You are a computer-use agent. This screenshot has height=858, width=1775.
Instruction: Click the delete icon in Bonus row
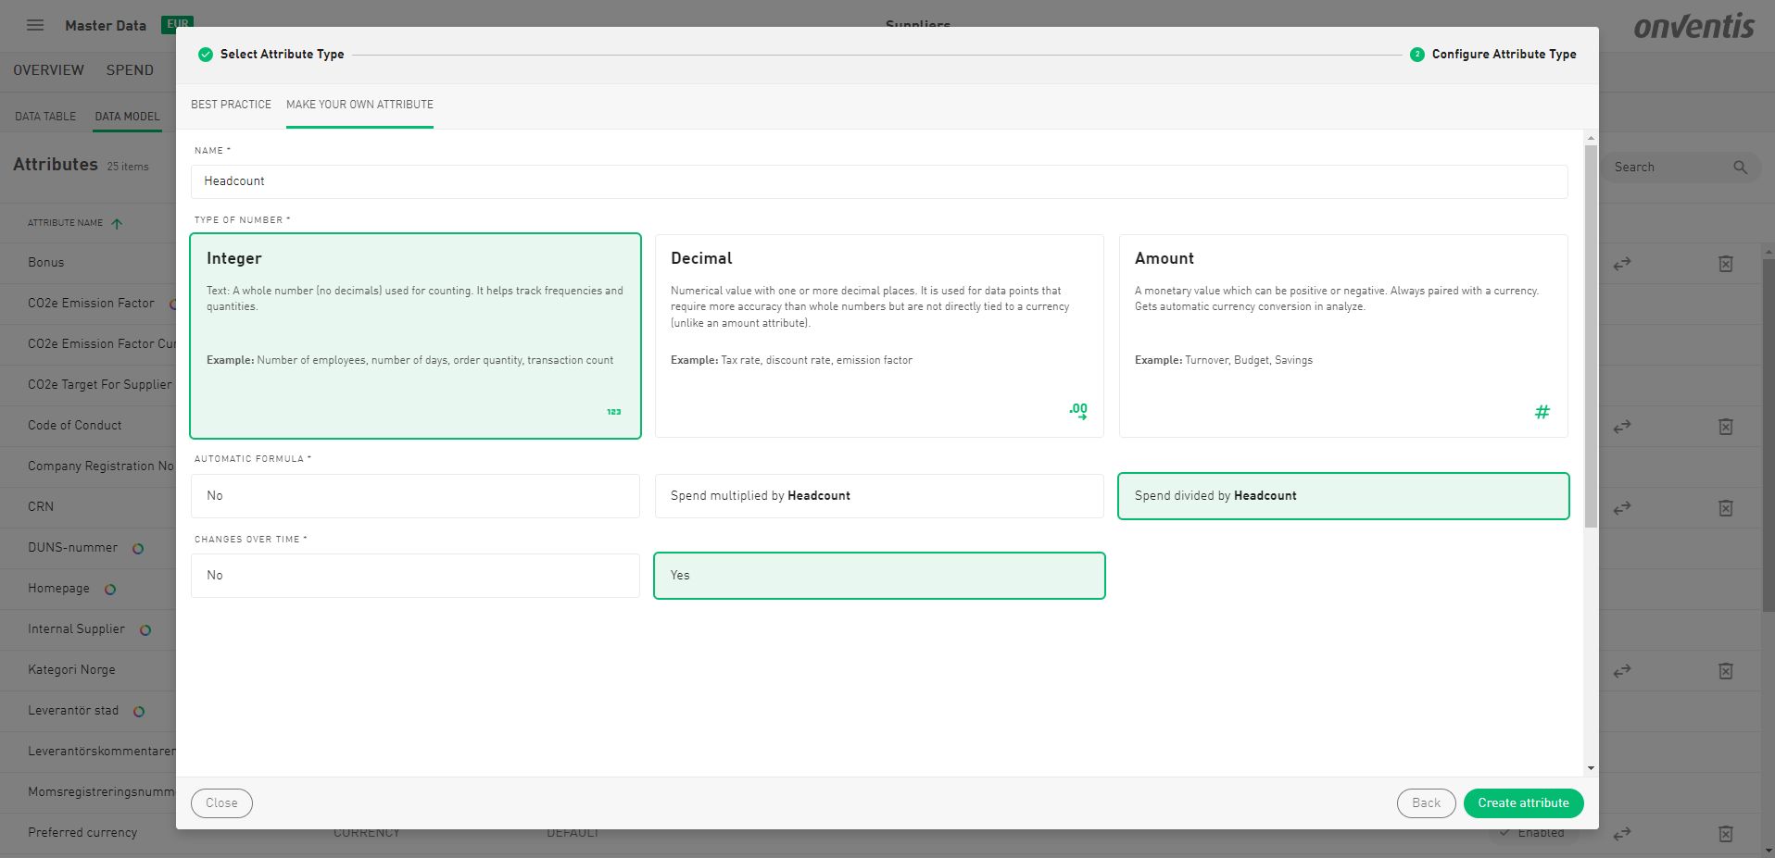pos(1725,264)
